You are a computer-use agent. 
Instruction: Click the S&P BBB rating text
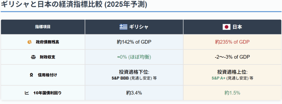coord(120,78)
